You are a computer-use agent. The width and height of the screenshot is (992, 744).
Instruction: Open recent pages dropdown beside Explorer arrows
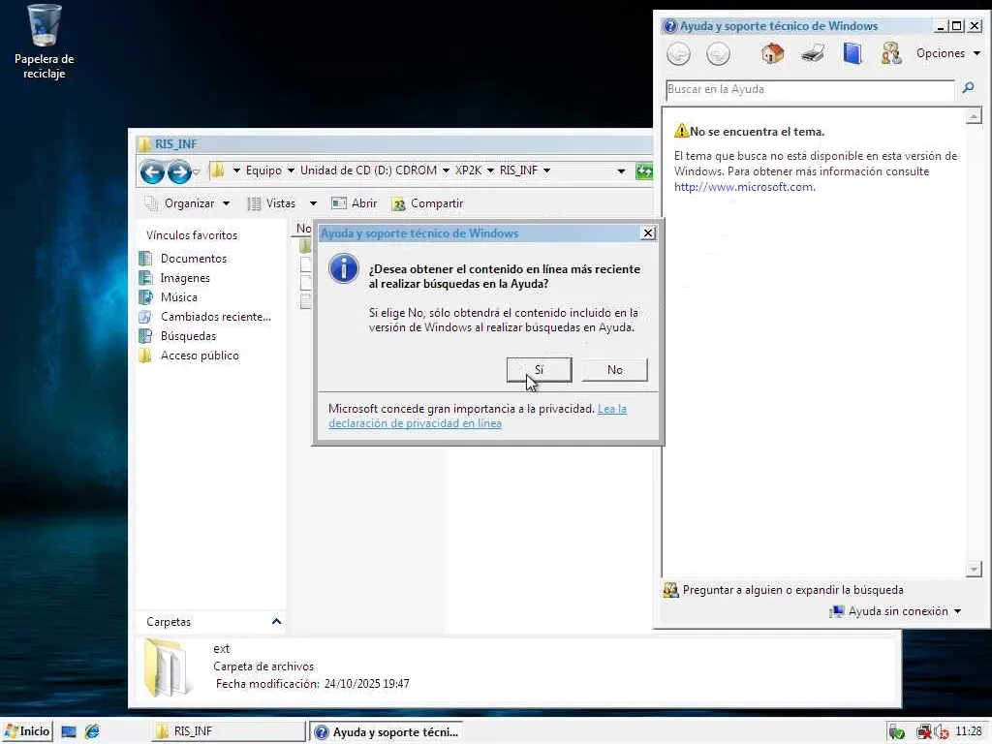point(197,172)
